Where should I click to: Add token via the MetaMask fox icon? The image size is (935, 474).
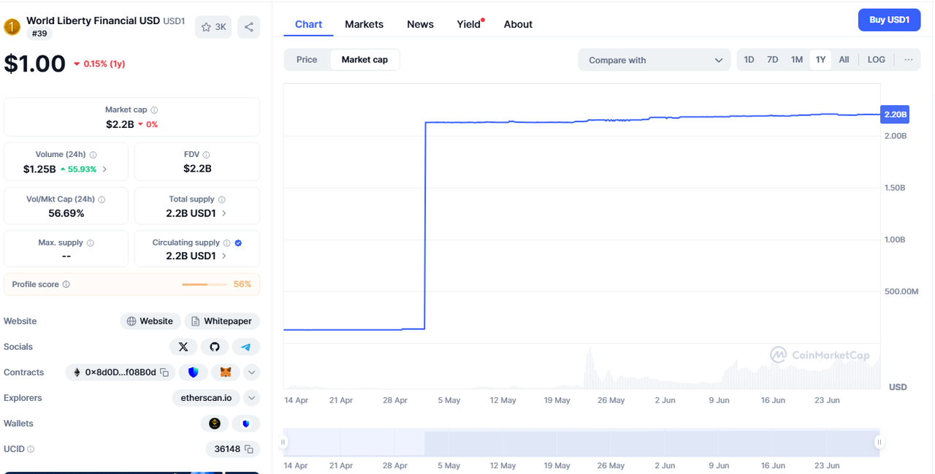click(226, 372)
